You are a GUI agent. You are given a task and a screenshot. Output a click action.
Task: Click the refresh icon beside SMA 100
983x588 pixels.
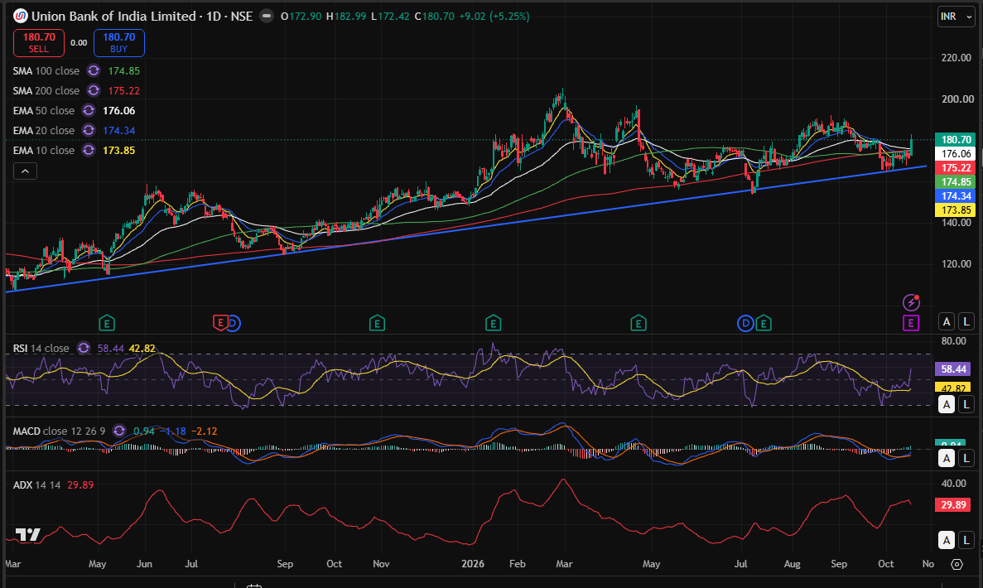click(94, 71)
